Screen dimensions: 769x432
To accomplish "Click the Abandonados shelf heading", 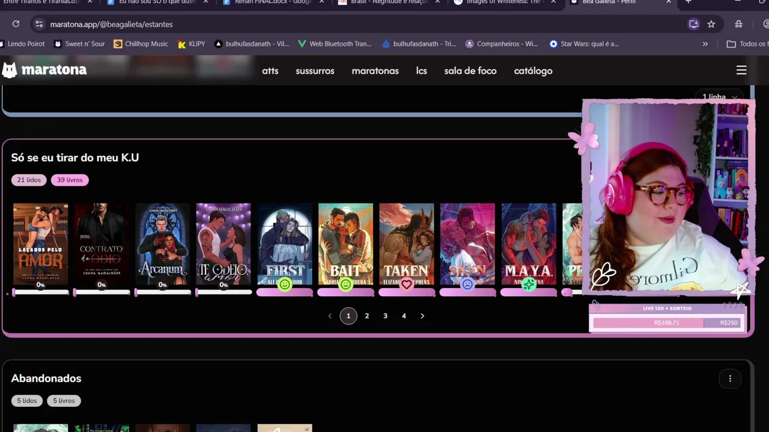I will click(x=46, y=379).
